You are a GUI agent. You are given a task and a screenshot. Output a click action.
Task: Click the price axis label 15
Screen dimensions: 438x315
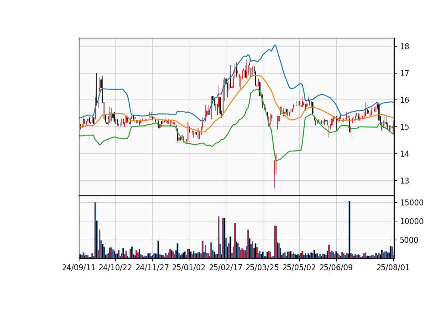(x=405, y=127)
